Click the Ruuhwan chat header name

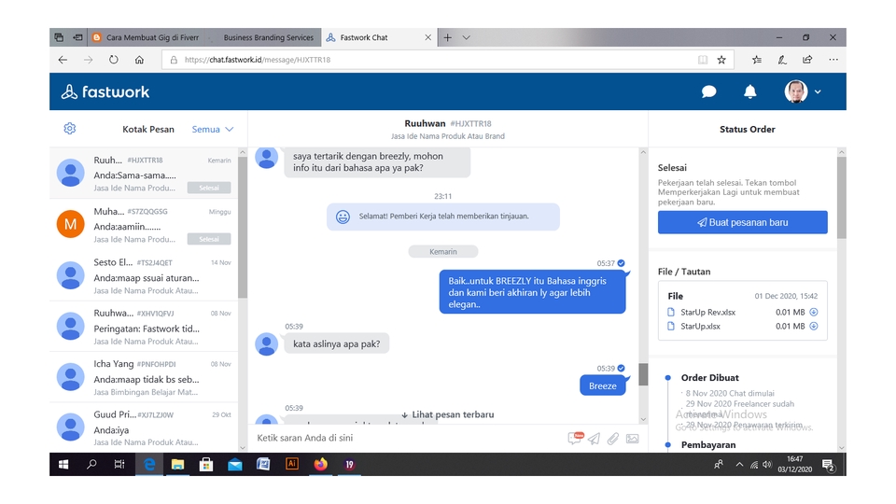pyautogui.click(x=425, y=123)
